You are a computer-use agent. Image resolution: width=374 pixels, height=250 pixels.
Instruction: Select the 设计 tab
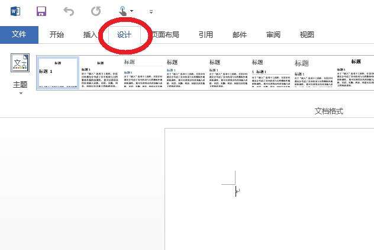[x=124, y=35]
